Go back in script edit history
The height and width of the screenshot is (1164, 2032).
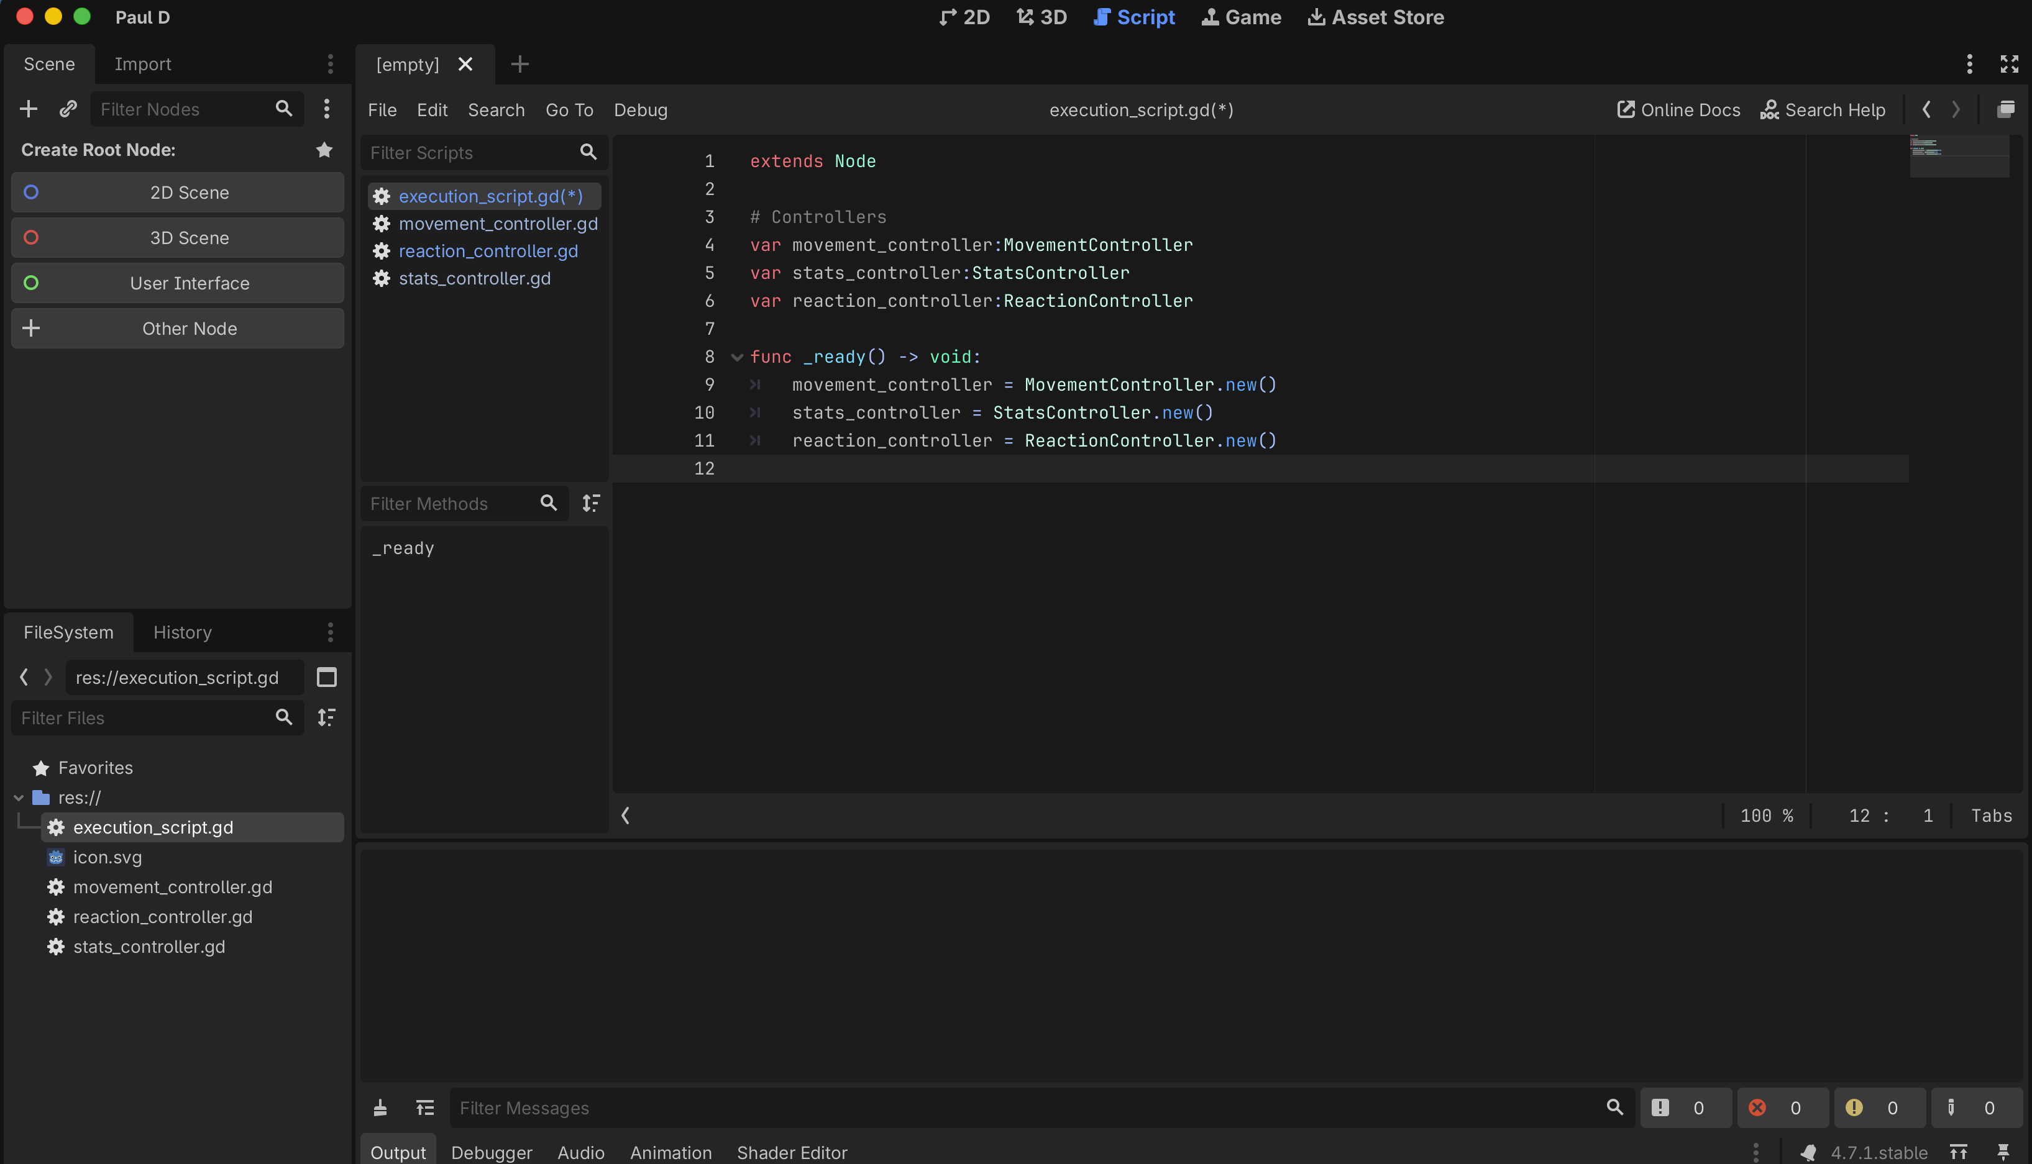pos(1926,109)
